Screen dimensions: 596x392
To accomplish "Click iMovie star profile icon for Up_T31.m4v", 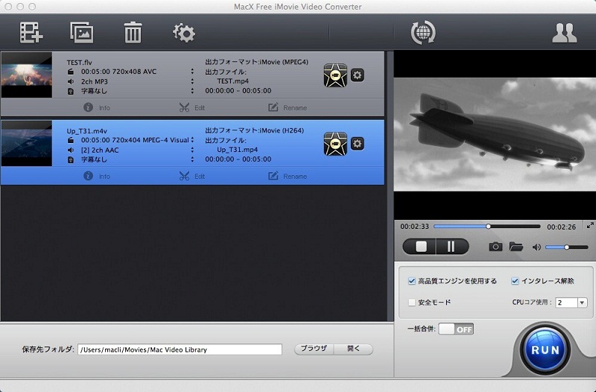I will pyautogui.click(x=335, y=144).
